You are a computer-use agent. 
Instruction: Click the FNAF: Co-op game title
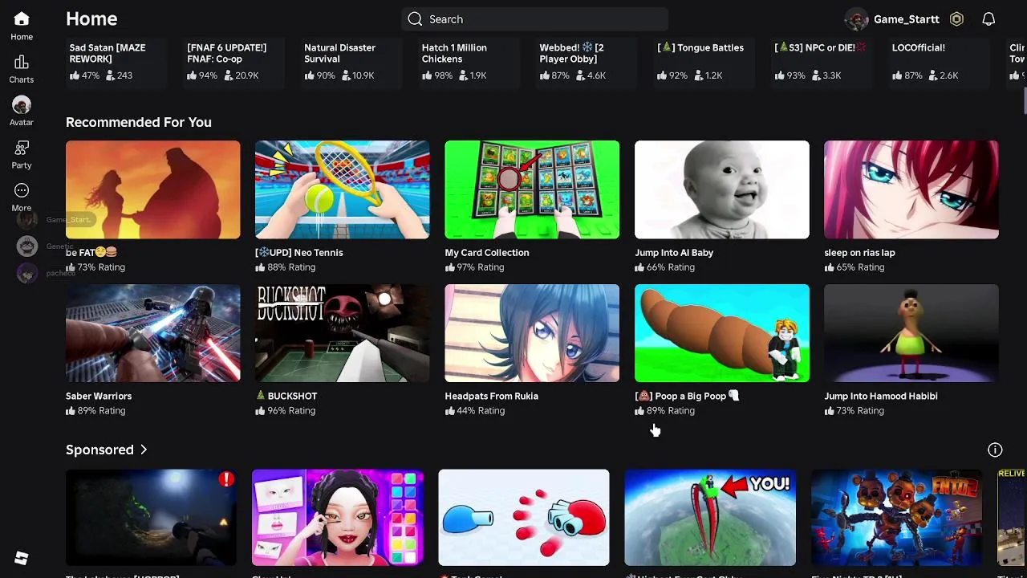[226, 53]
